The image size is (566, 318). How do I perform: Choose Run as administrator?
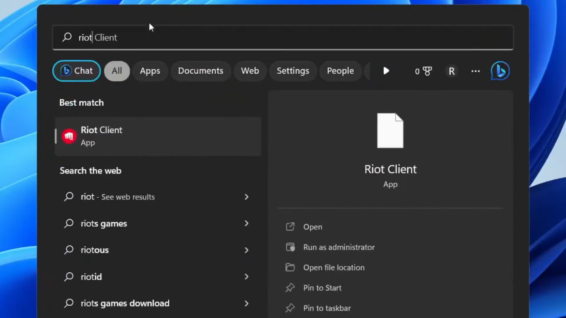[x=339, y=247]
